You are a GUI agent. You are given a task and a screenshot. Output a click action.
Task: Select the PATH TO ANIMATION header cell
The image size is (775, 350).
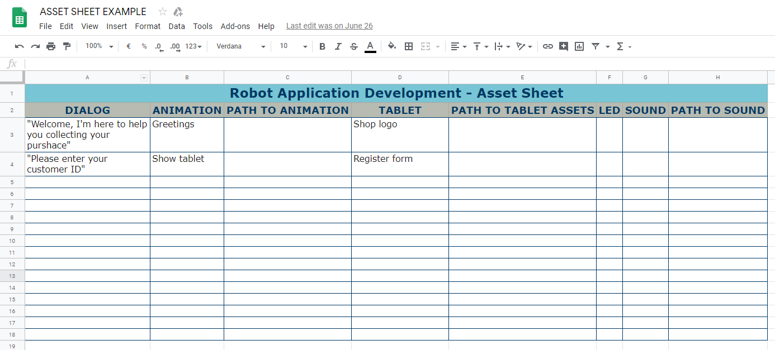pyautogui.click(x=288, y=110)
